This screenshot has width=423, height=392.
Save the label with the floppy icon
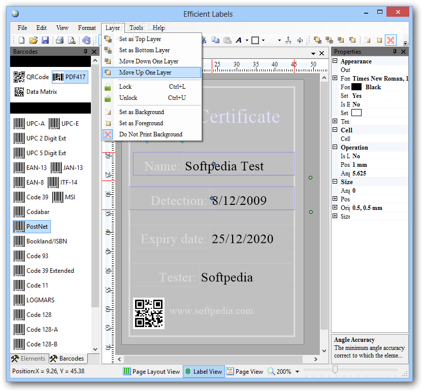[45, 41]
